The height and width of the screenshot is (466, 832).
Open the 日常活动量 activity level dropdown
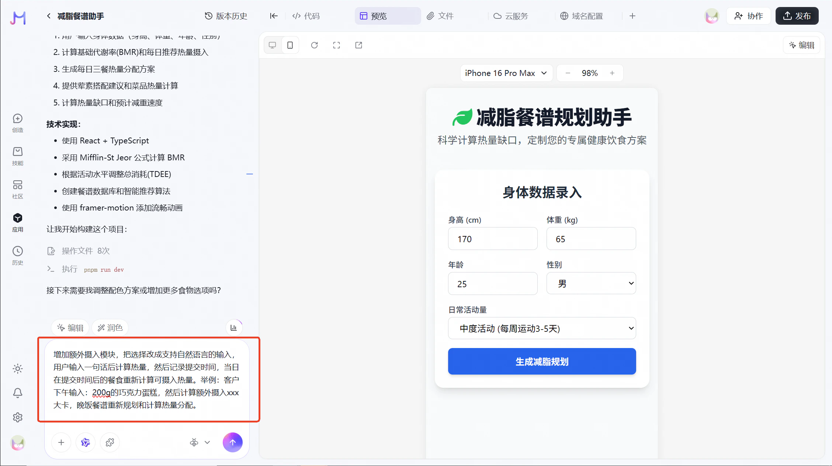click(541, 328)
